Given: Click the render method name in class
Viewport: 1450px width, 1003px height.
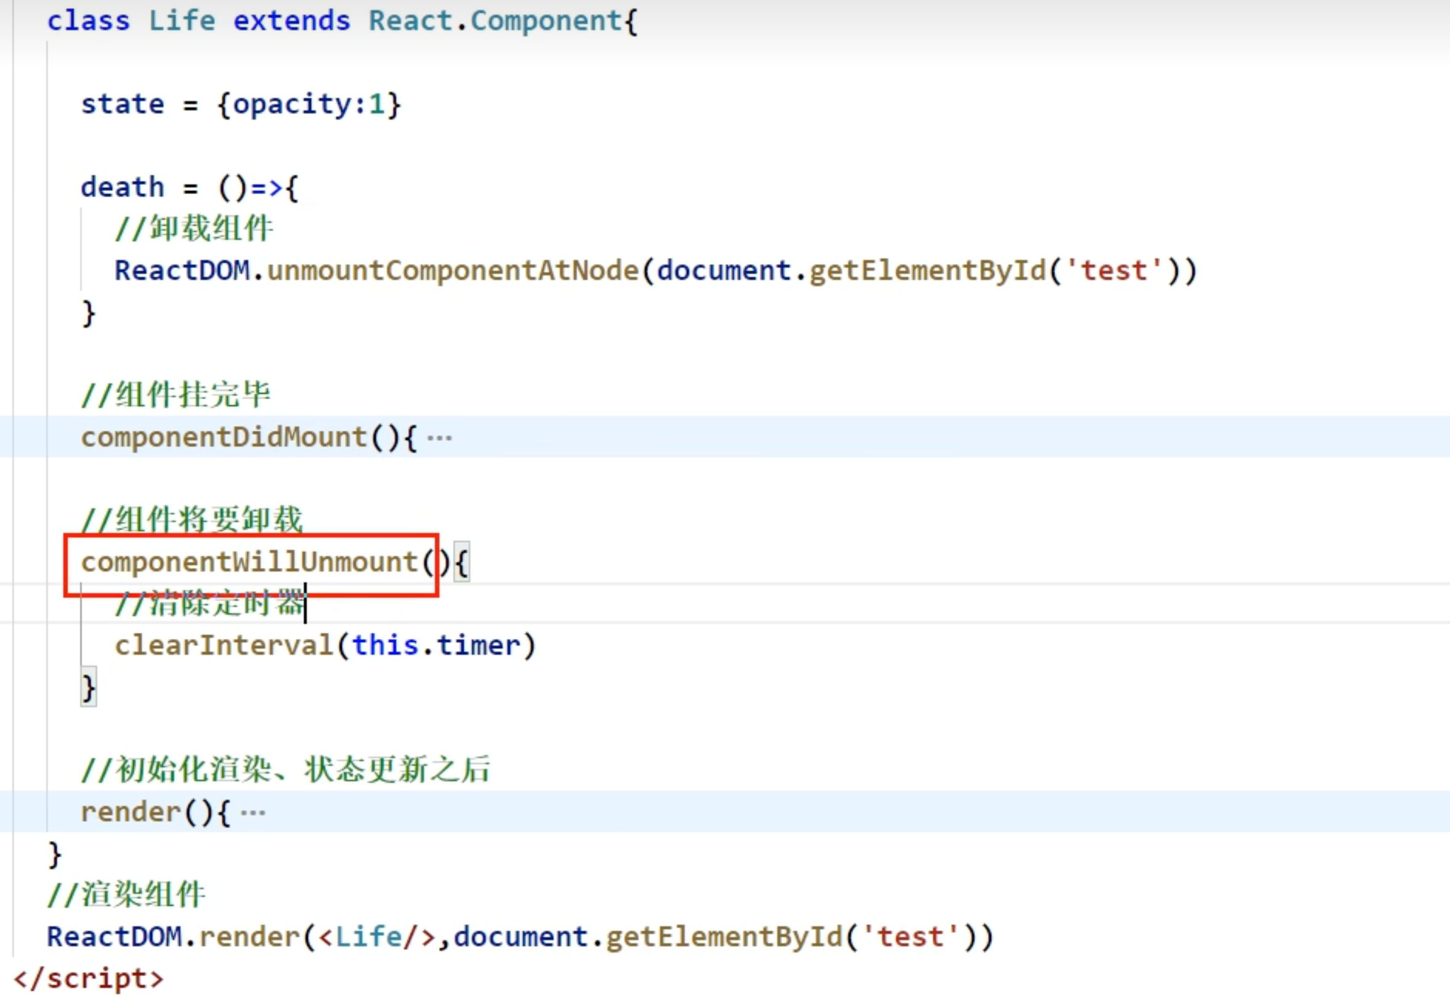Looking at the screenshot, I should 131,813.
